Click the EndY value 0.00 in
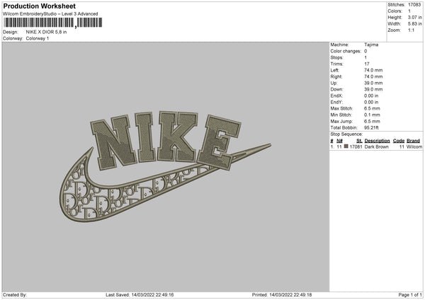The width and height of the screenshot is (425, 300). pos(371,102)
